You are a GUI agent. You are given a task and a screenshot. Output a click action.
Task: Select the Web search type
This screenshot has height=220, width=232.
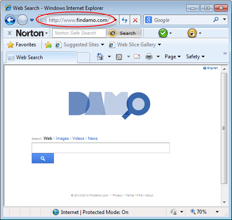(48, 139)
